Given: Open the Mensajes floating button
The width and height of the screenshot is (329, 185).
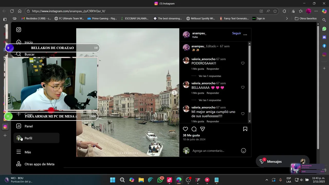Looking at the screenshot, I should (x=282, y=161).
